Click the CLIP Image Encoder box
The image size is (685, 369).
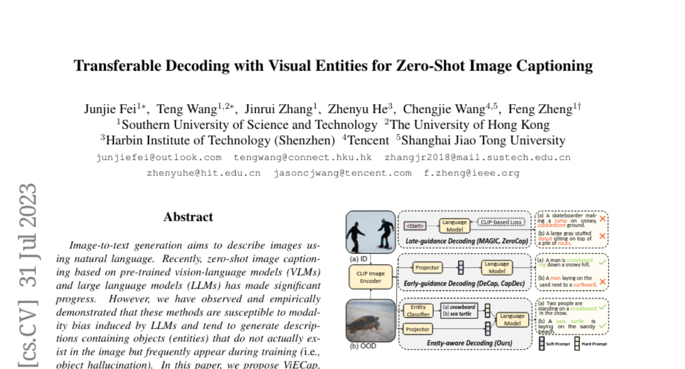coord(370,277)
